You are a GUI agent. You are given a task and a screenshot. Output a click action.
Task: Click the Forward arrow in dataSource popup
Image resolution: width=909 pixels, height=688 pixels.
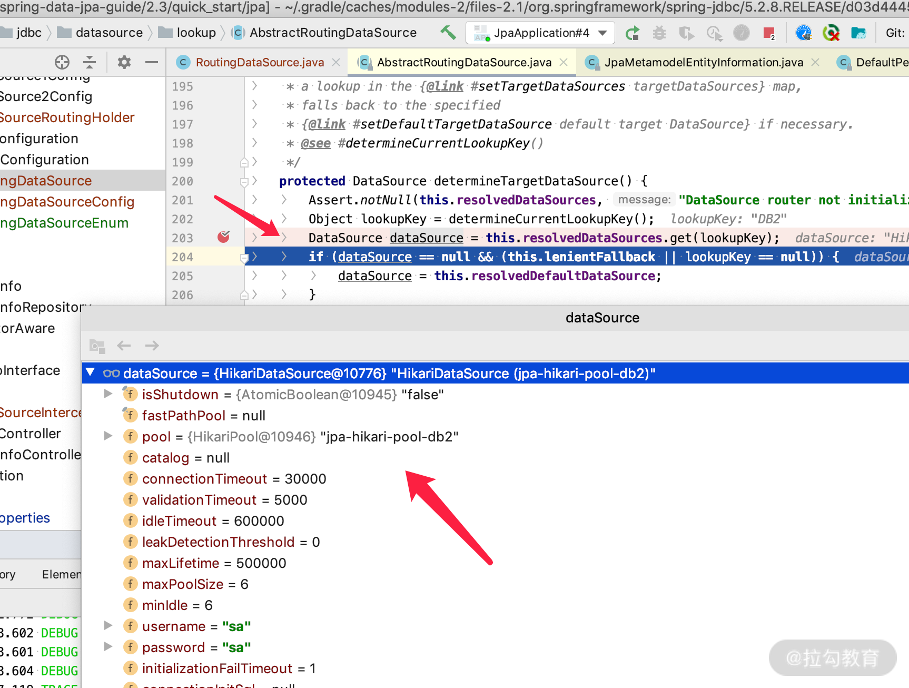coord(152,346)
